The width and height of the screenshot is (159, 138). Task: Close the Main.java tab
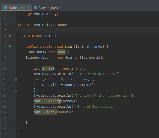pyautogui.click(x=28, y=8)
